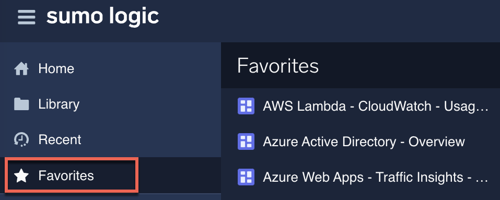Screen dimensions: 500x200
Task: Open the hamburger menu icon
Action: pyautogui.click(x=27, y=17)
